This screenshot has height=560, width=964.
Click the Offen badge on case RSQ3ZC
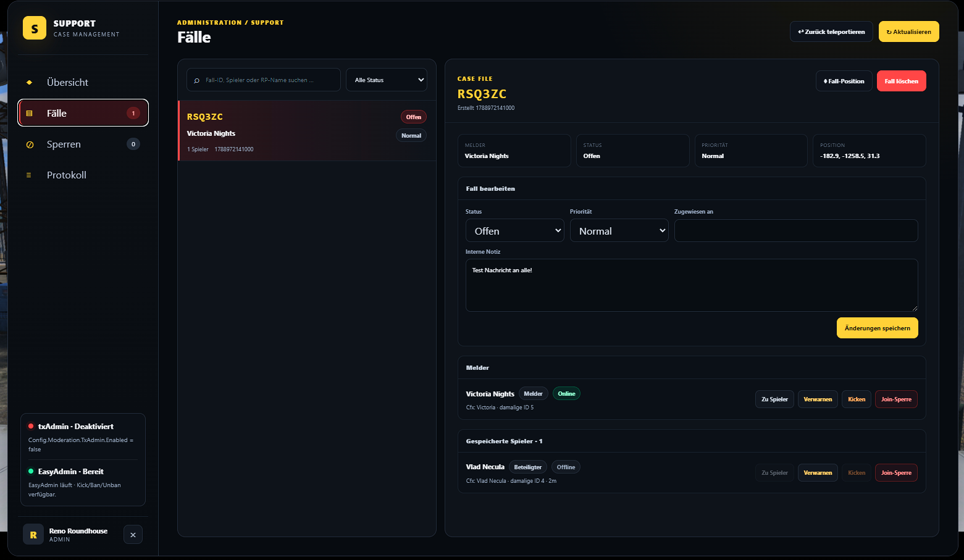click(x=414, y=117)
